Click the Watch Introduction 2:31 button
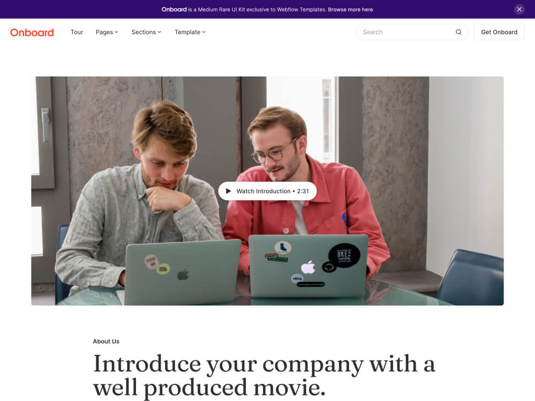 tap(267, 191)
